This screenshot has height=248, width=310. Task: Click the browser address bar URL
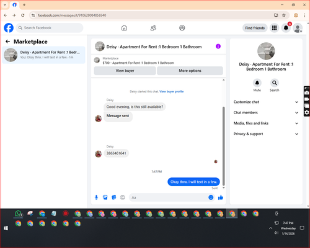[72, 15]
